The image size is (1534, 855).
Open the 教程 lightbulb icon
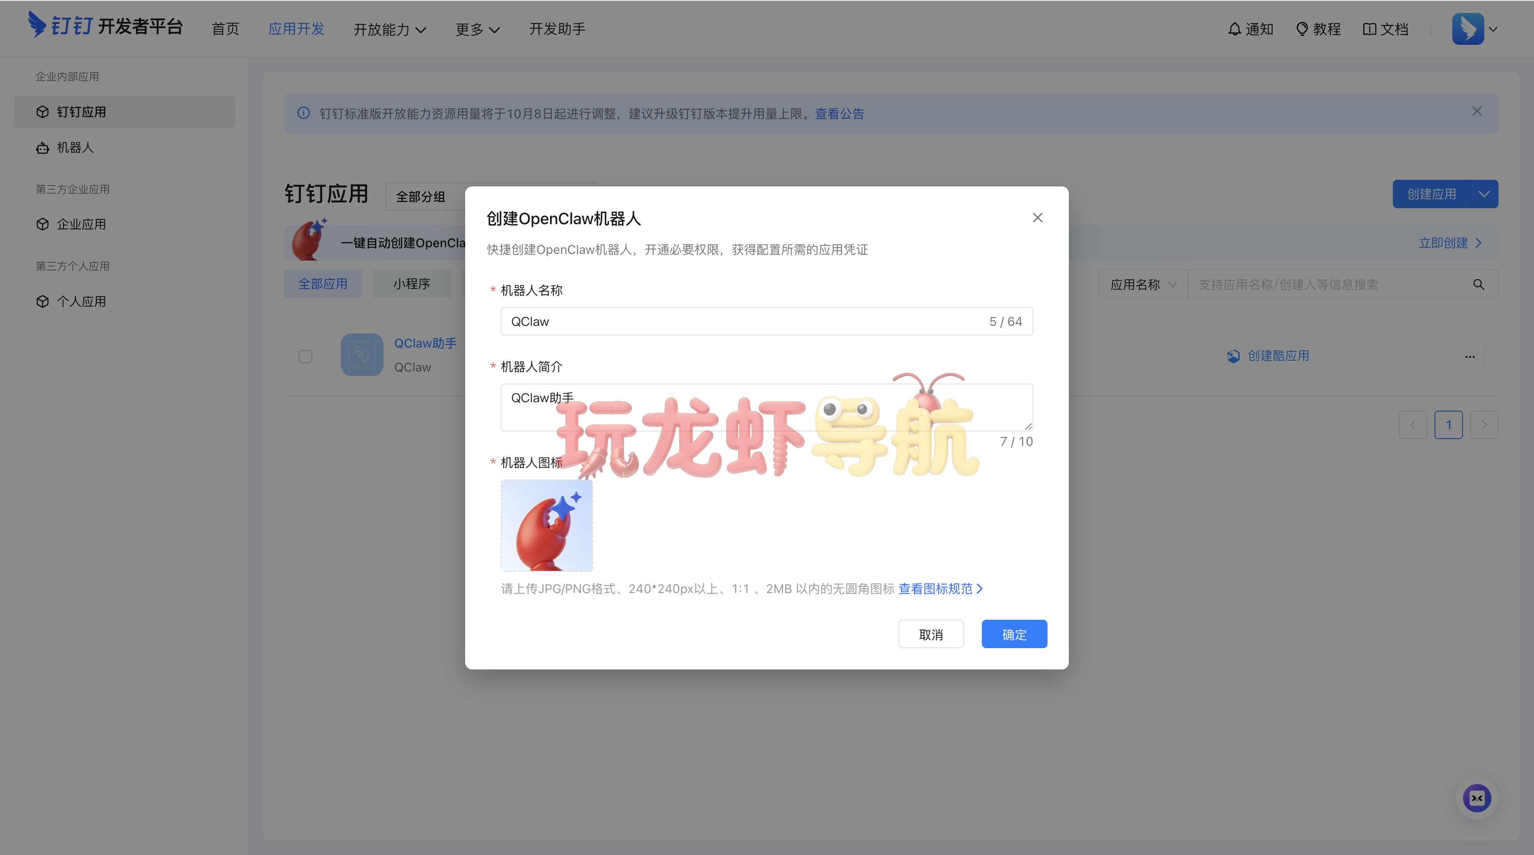pos(1302,29)
